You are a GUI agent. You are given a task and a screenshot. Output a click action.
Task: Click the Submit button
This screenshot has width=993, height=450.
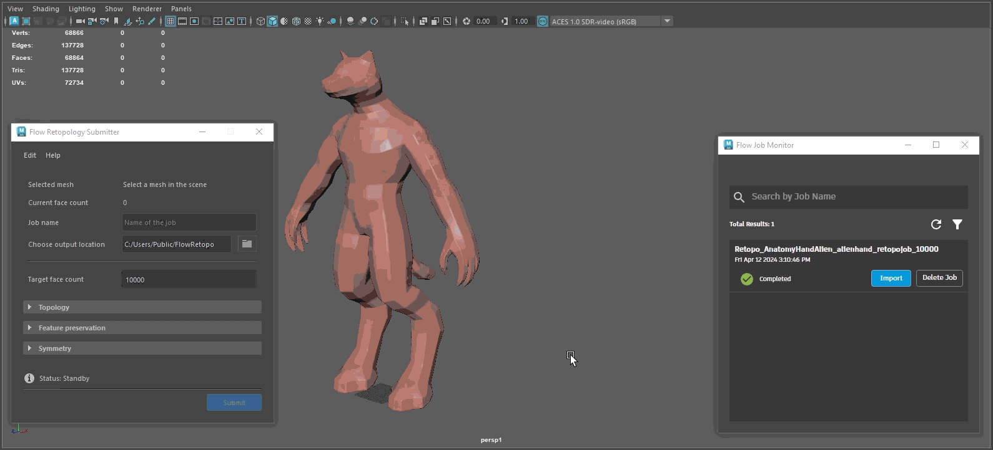[x=234, y=403]
